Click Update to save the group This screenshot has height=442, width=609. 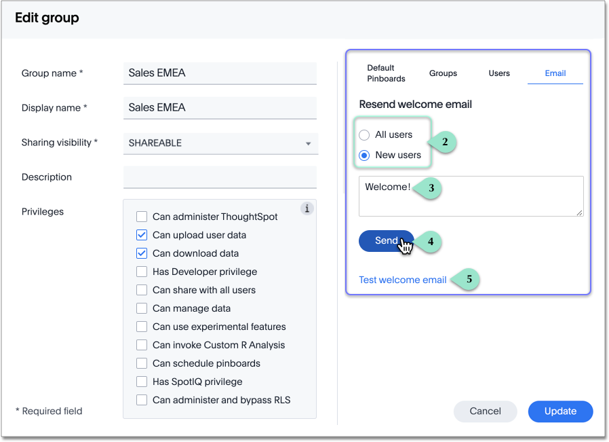click(x=560, y=411)
